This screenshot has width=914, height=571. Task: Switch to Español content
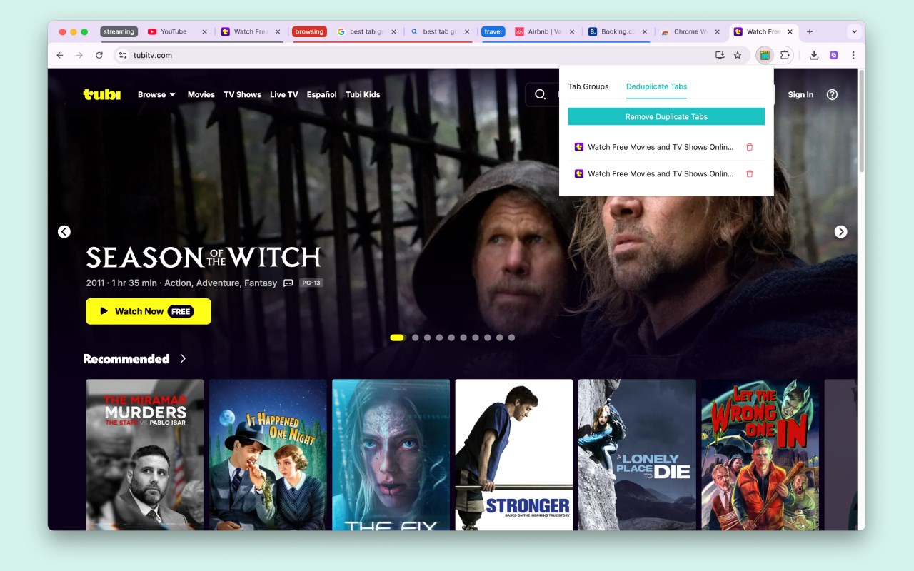pyautogui.click(x=321, y=94)
